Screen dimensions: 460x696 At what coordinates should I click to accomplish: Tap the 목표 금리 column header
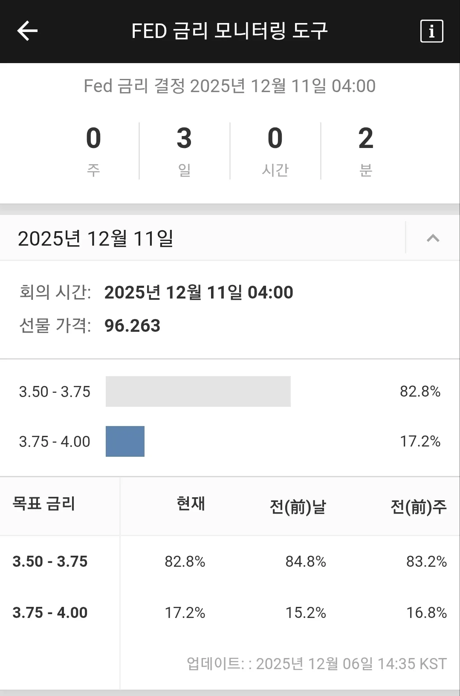pyautogui.click(x=44, y=504)
